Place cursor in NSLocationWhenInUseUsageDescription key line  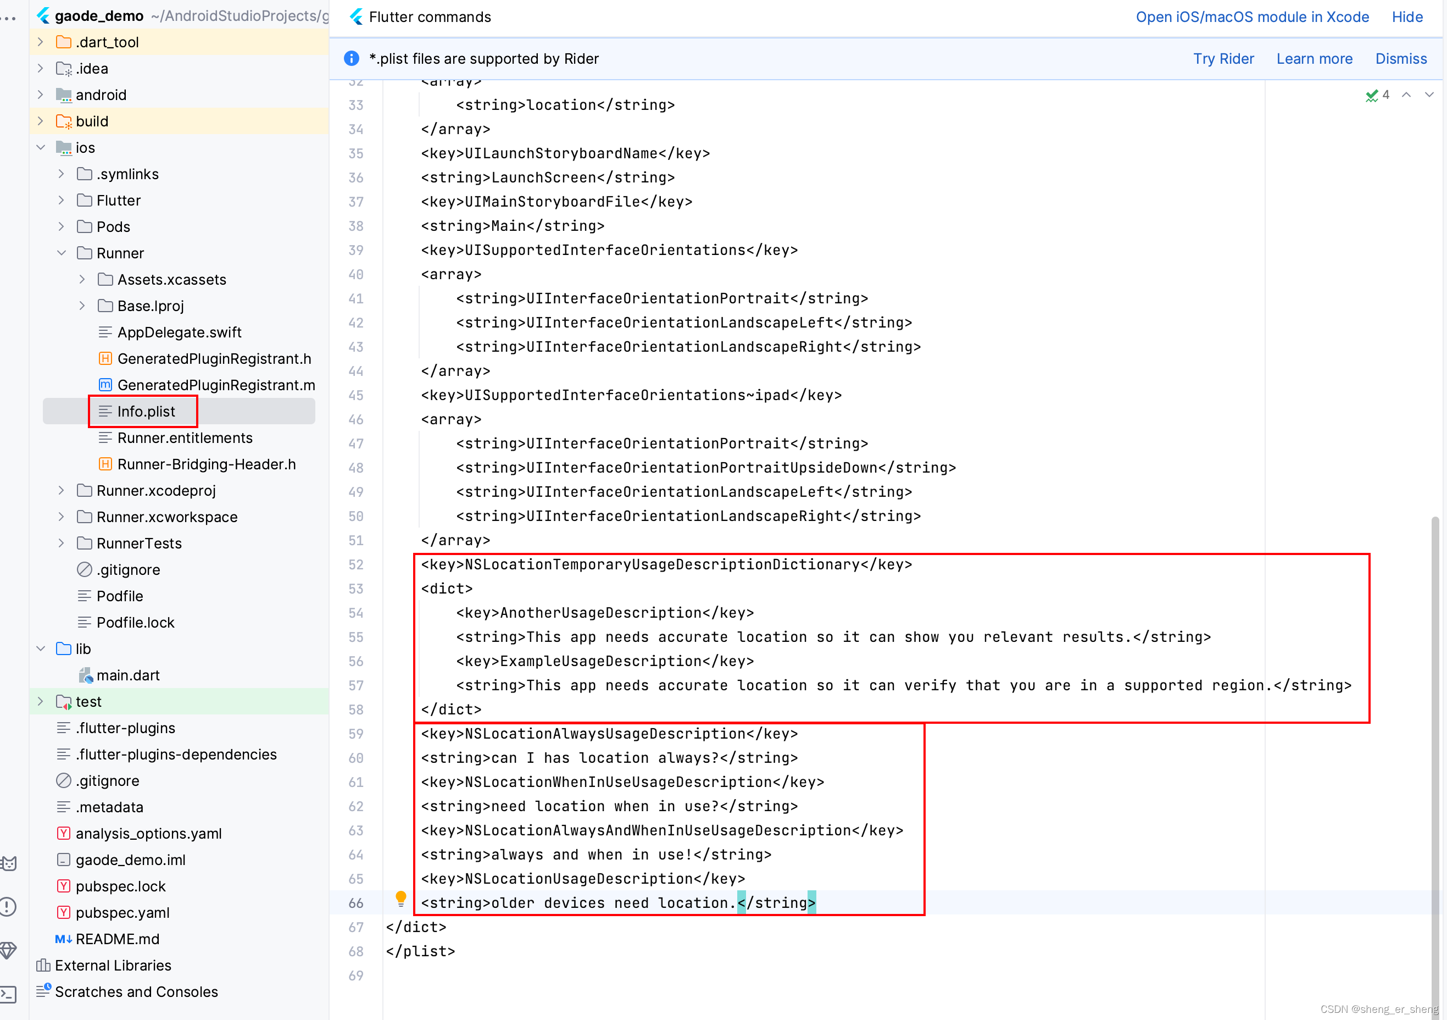(x=622, y=781)
